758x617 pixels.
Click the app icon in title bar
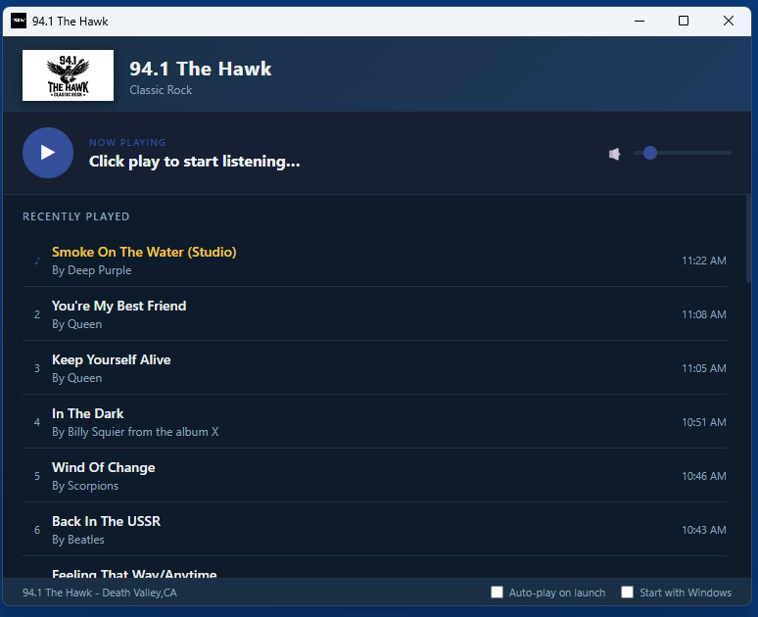coord(19,21)
